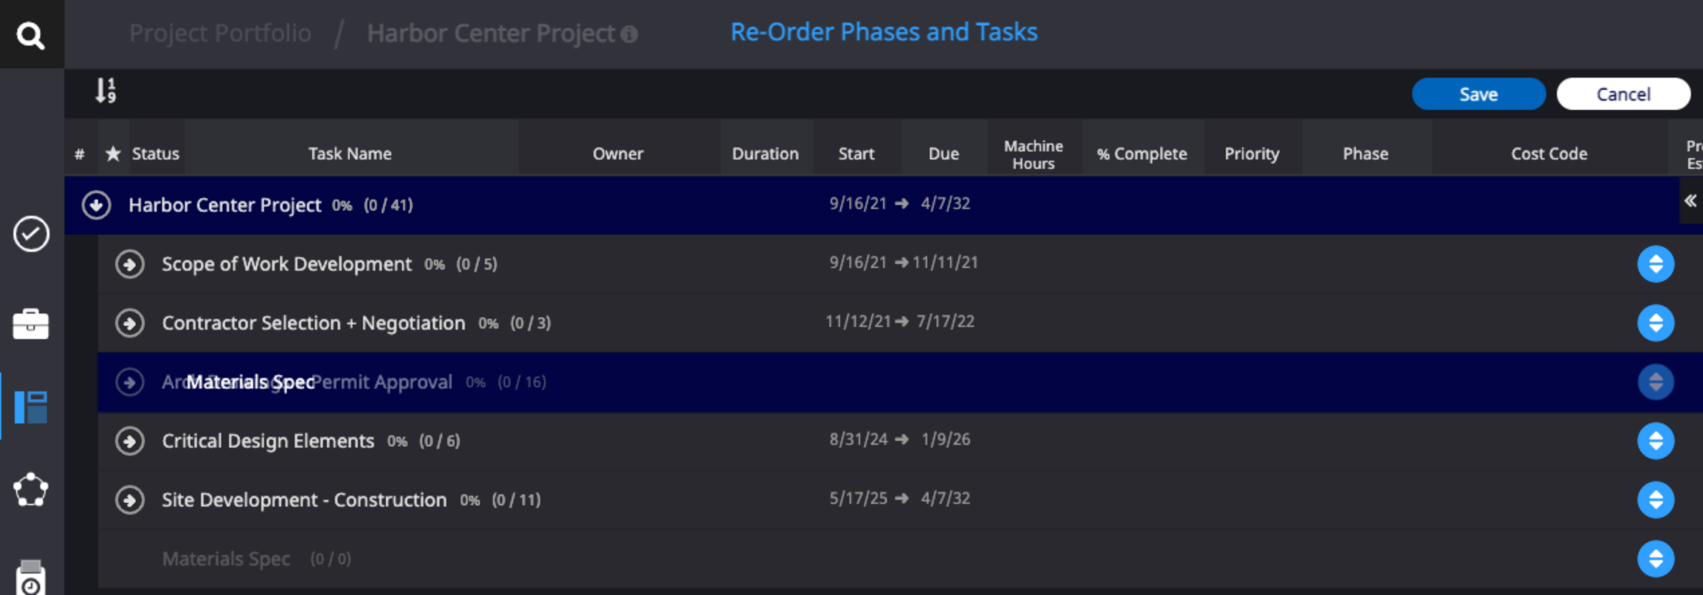Open the timesheet clock sidebar icon
The height and width of the screenshot is (595, 1703).
tap(31, 578)
